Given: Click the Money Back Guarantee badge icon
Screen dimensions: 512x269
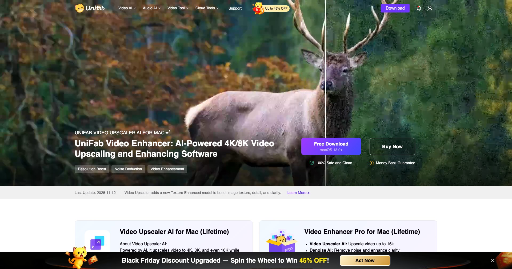Looking at the screenshot, I should coord(372,163).
